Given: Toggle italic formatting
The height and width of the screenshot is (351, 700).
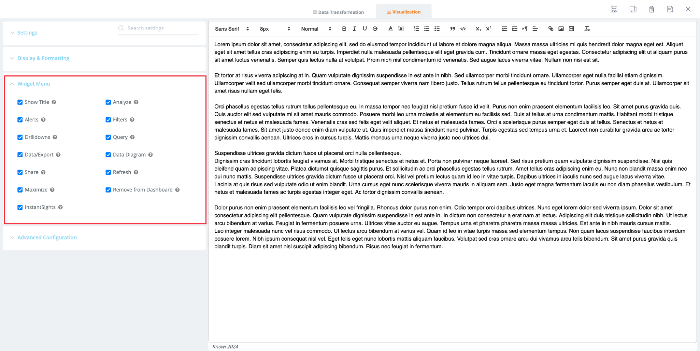Looking at the screenshot, I should [354, 29].
